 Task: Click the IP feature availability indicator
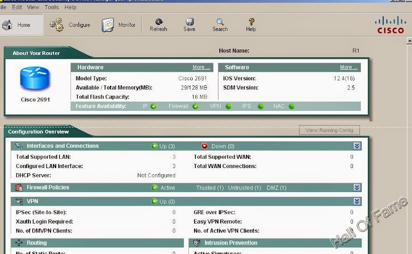153,106
